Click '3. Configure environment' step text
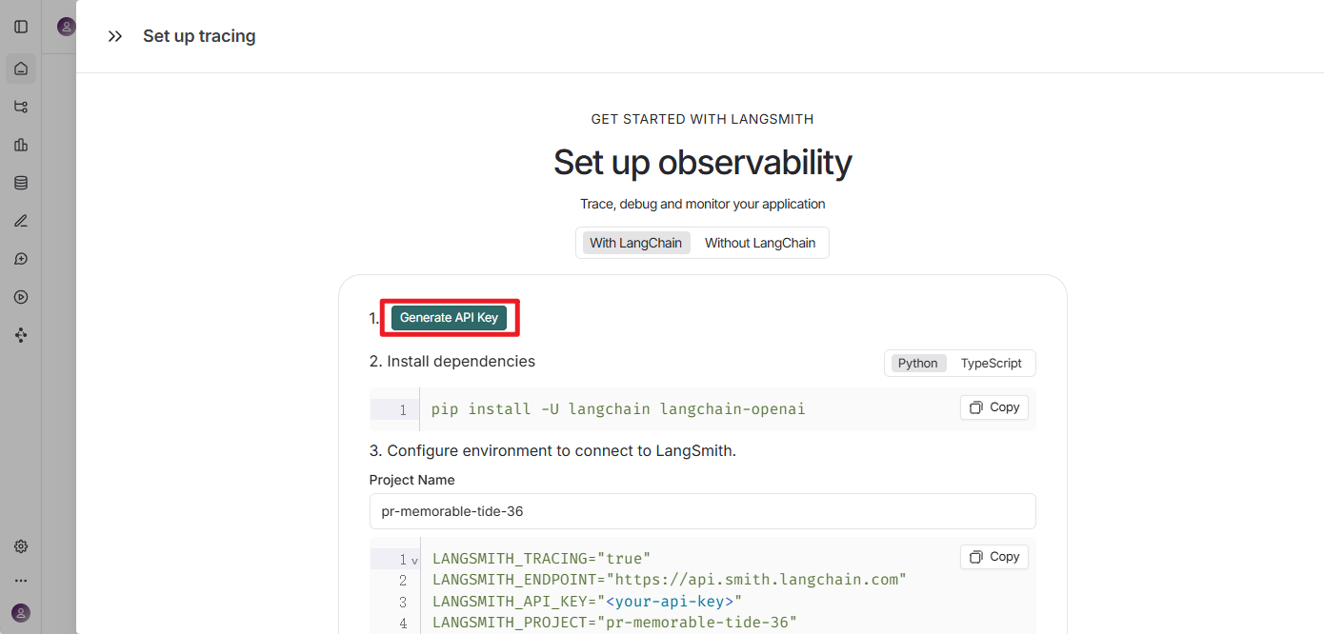The height and width of the screenshot is (634, 1324). pos(552,451)
